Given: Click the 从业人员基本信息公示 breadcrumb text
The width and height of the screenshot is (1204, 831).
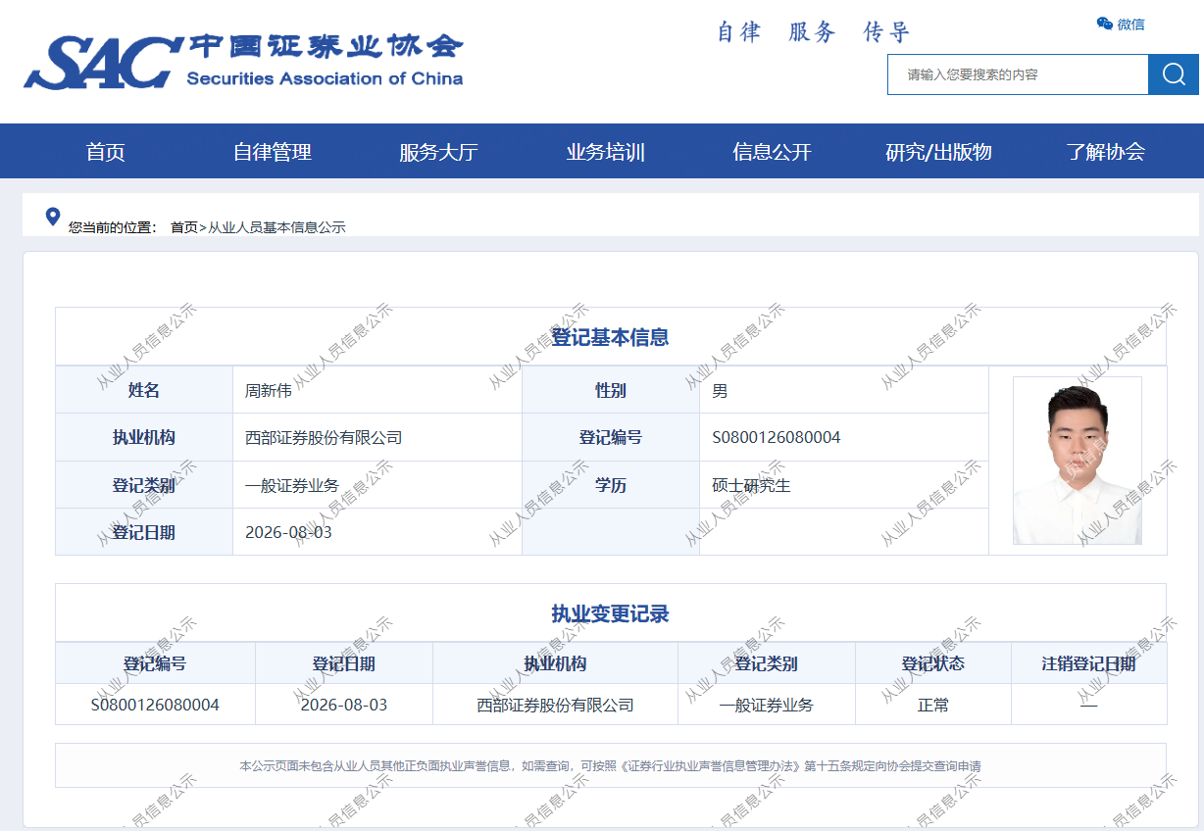Looking at the screenshot, I should 276,227.
